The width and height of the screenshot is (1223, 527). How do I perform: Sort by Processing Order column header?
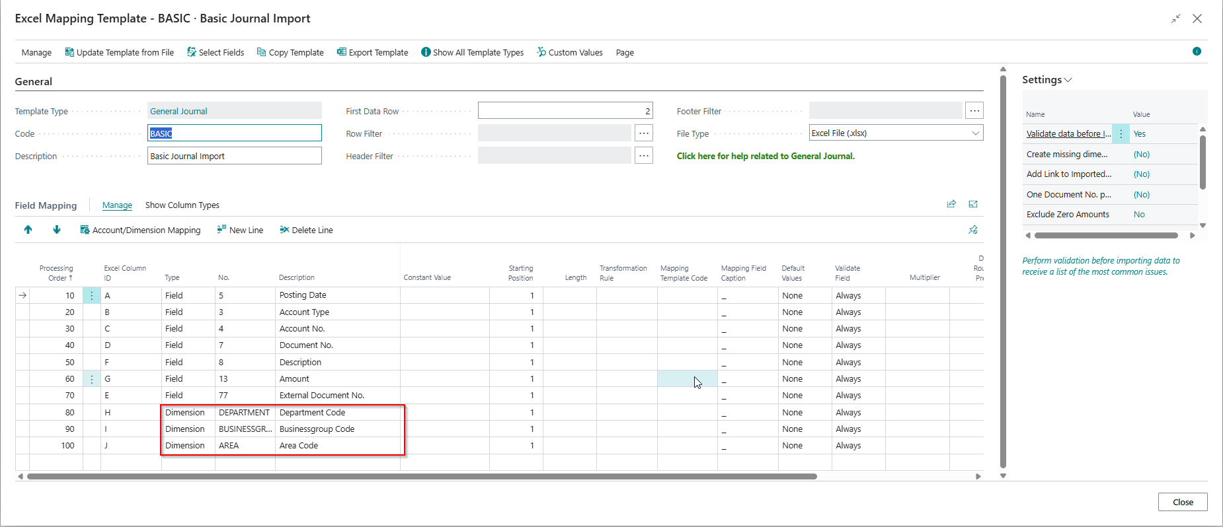point(56,273)
